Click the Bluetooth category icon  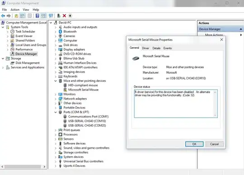click(61, 32)
